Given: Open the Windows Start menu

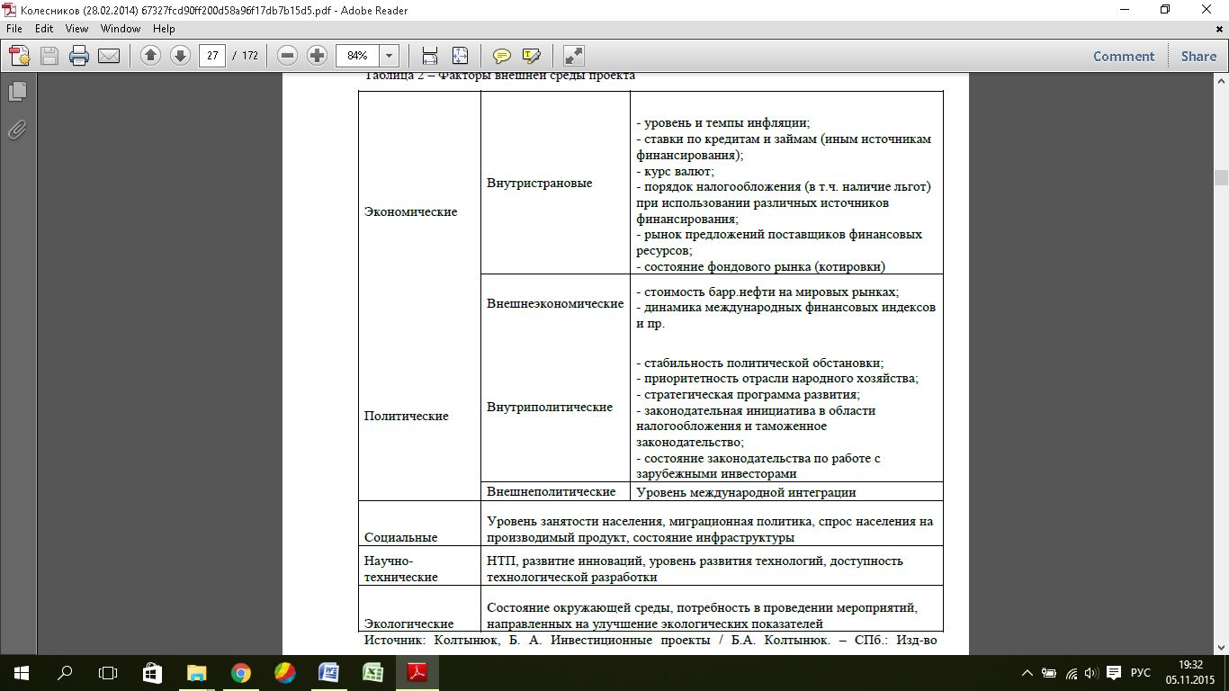Looking at the screenshot, I should [21, 673].
